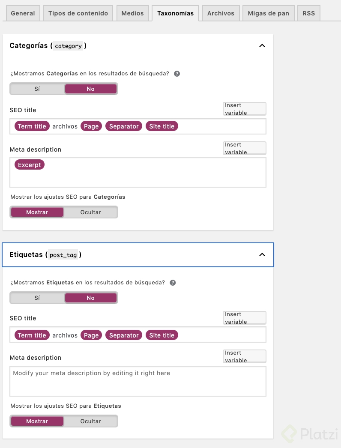Choose 'Ocultar' for Categorías SEO settings
Image resolution: width=341 pixels, height=448 pixels.
90,212
